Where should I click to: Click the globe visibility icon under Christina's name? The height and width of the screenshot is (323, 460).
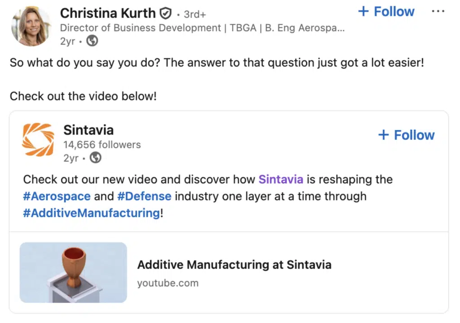click(92, 41)
